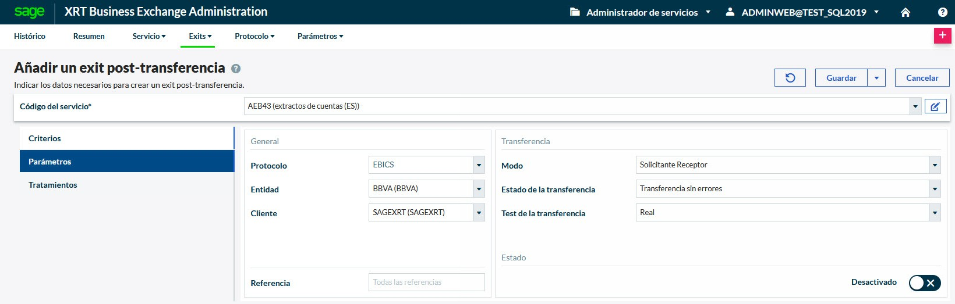
Task: Open the Guardar split-button arrow
Action: point(876,78)
